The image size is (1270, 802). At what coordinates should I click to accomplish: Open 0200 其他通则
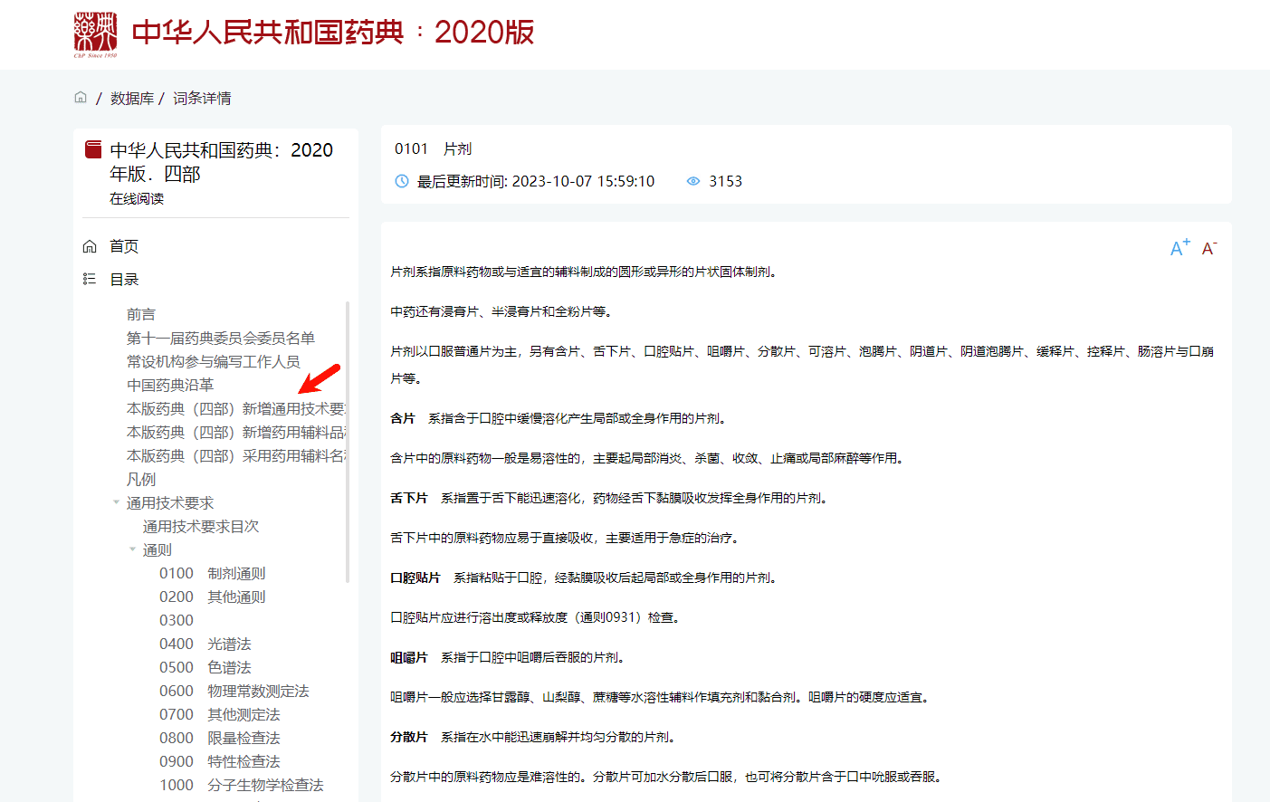pos(213,597)
